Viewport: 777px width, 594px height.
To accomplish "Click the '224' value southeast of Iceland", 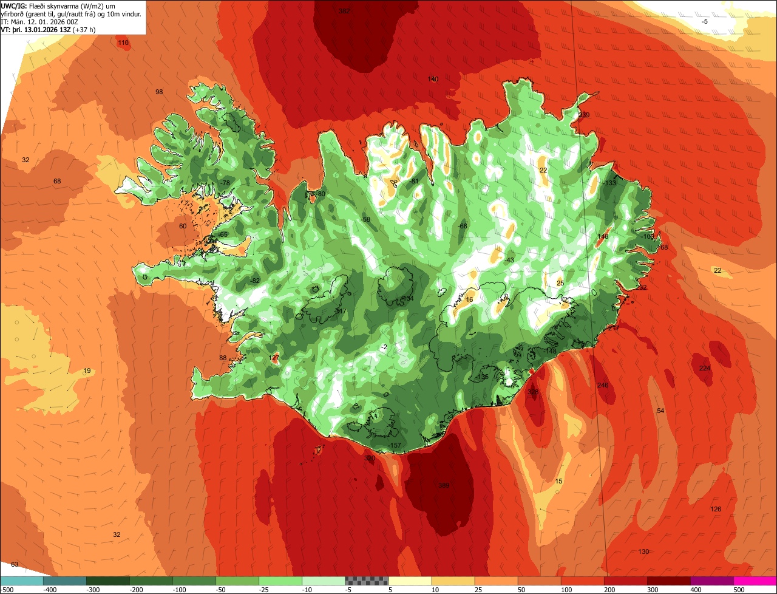I will pos(705,368).
